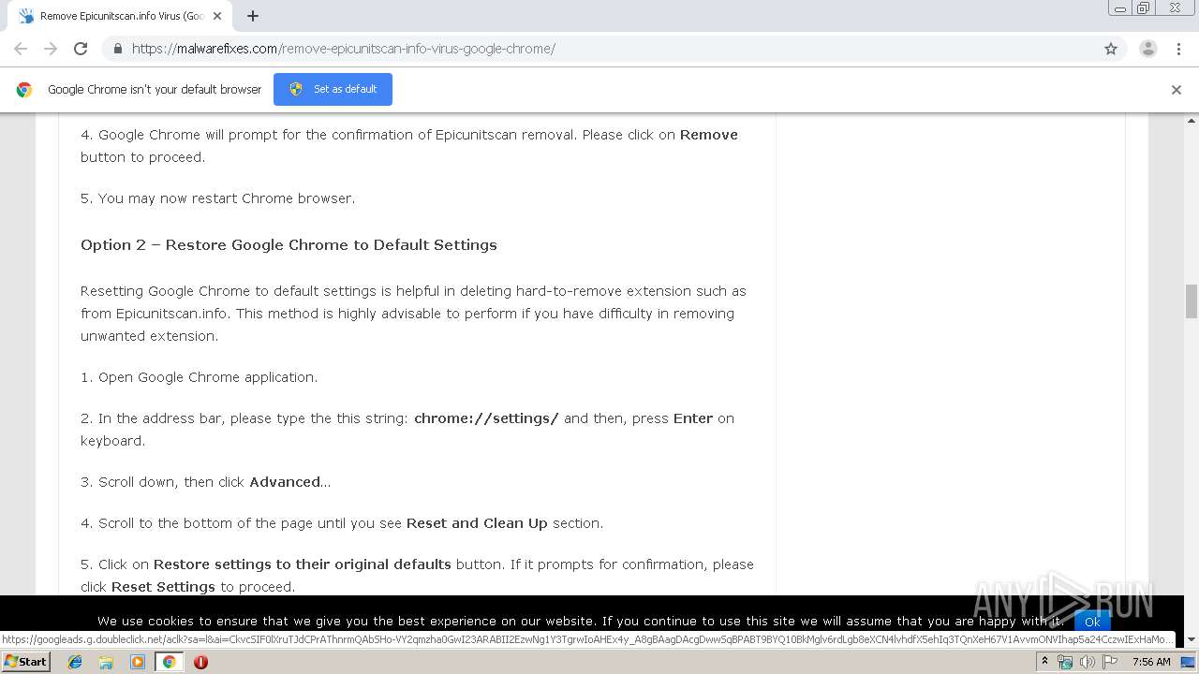Open the volume speaker tray icon

pos(1088,662)
